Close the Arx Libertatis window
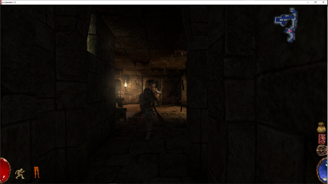Screen dimensions: 328x184 click(x=324, y=2)
